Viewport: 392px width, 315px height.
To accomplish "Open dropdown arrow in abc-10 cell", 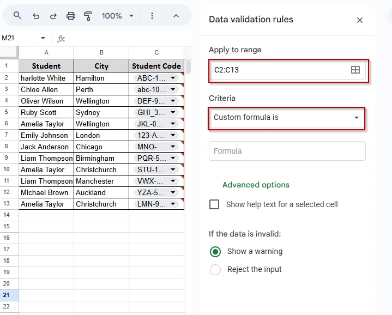I will tap(173, 89).
